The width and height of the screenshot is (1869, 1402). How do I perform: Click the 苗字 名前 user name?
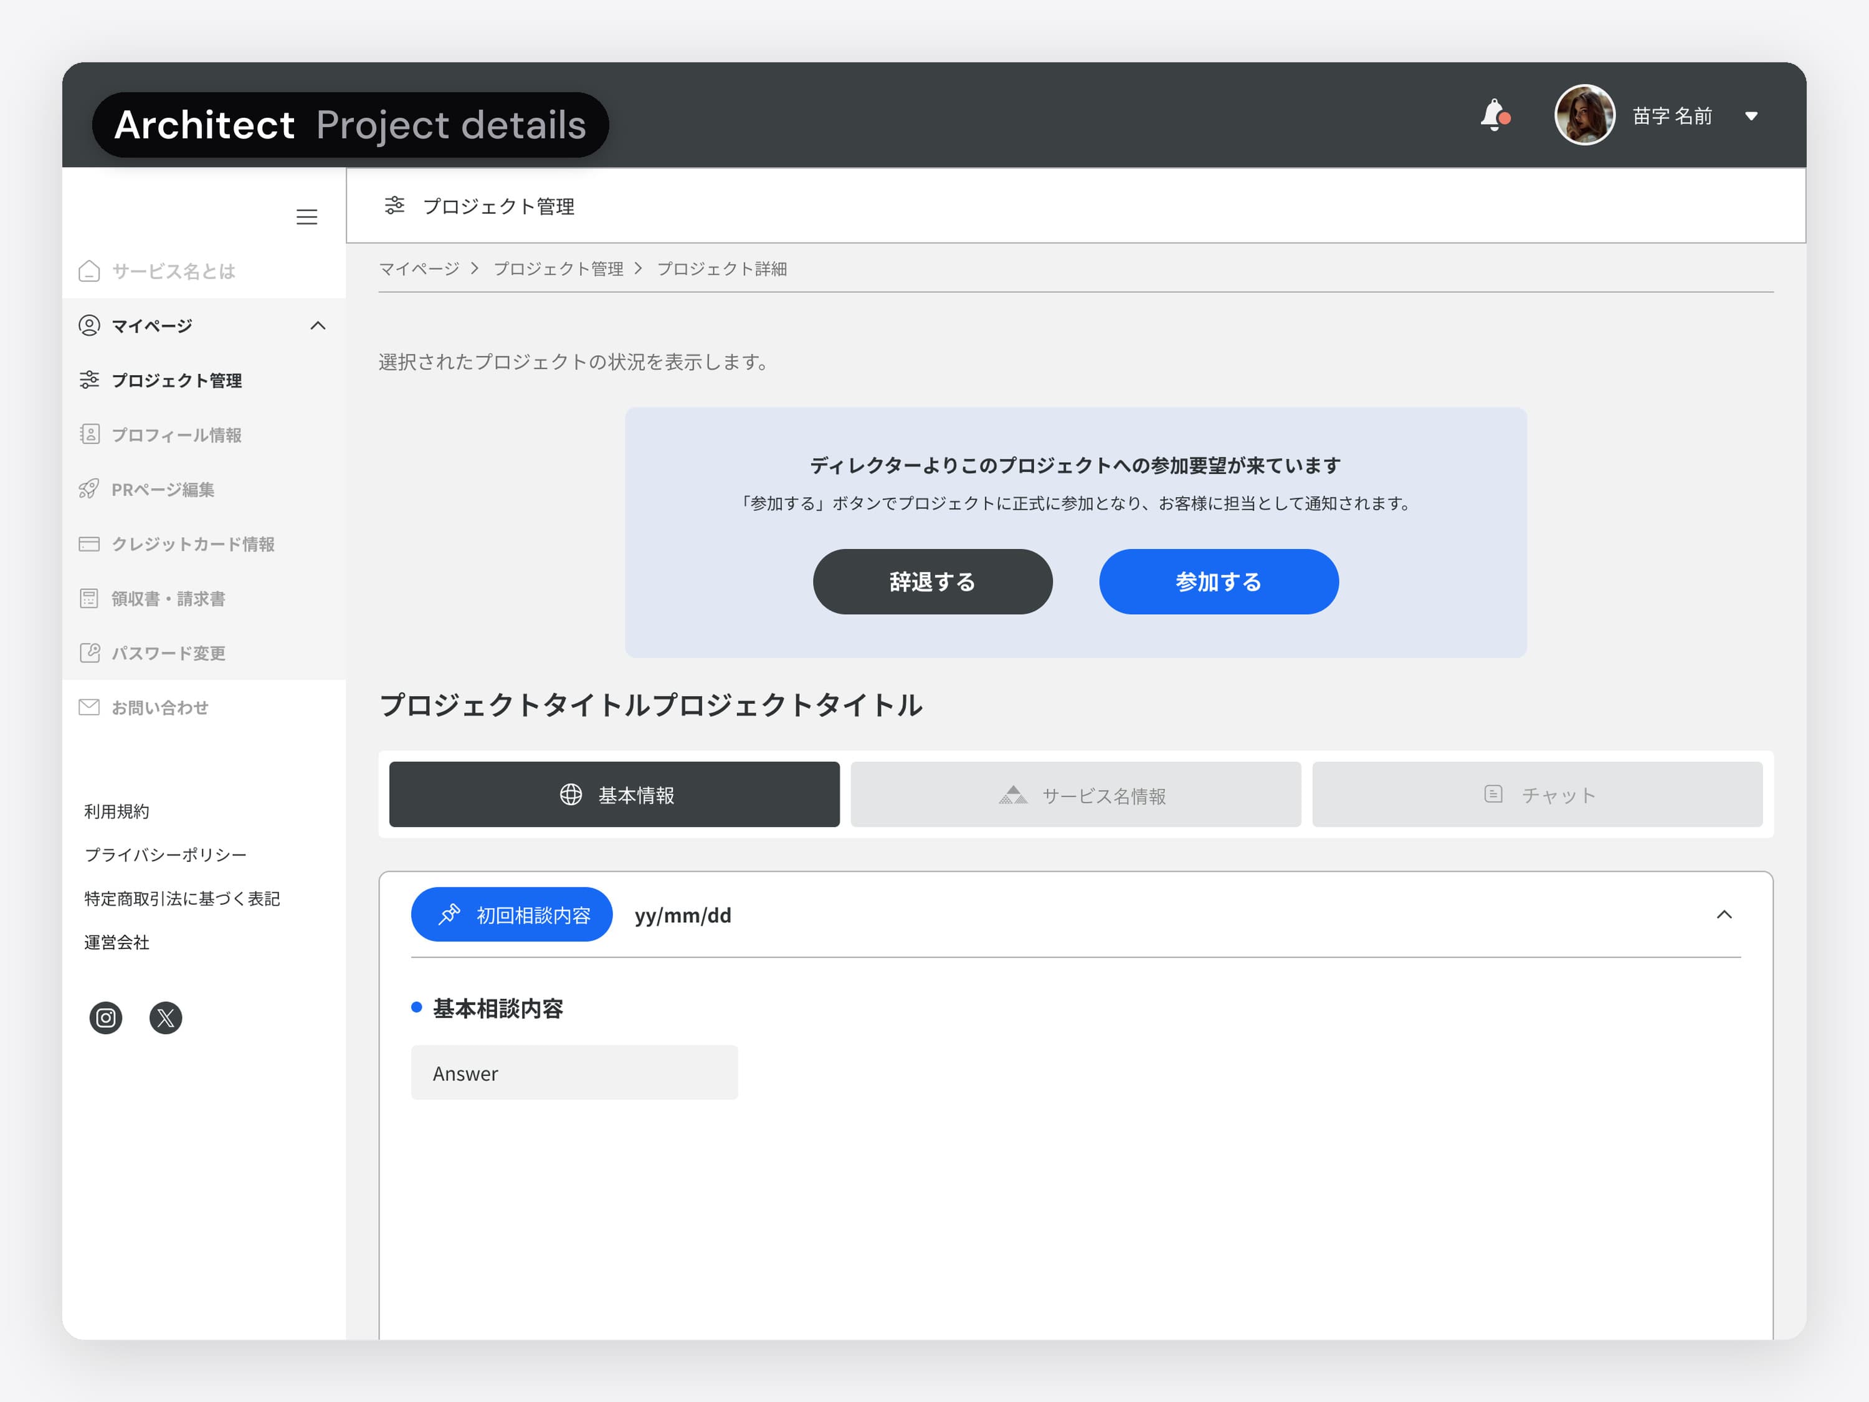click(1672, 116)
